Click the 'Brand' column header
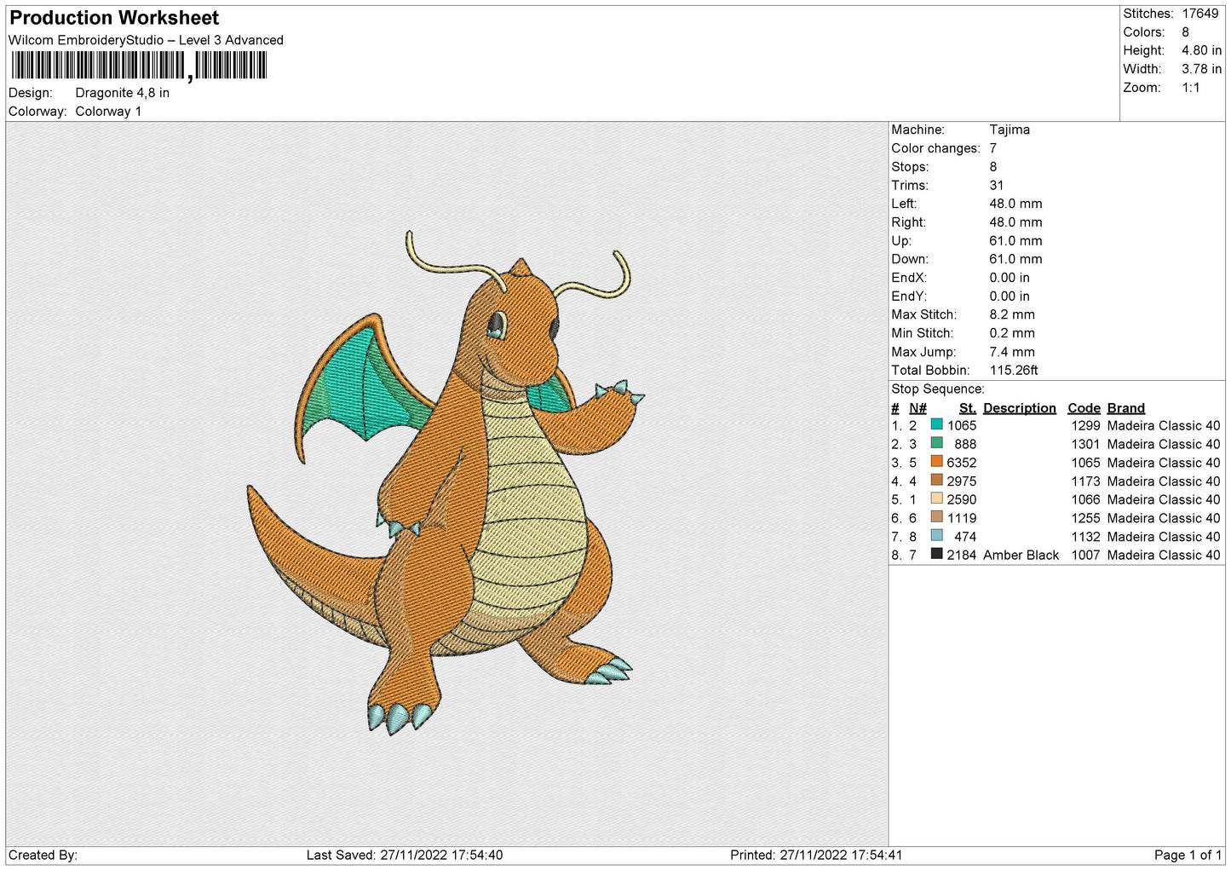 pos(1126,408)
